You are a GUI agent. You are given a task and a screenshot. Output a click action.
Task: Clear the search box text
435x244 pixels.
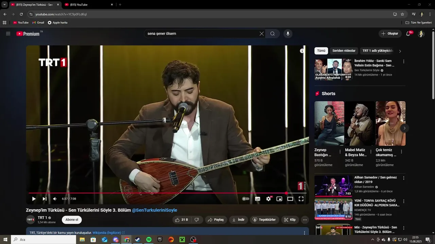pos(261,34)
